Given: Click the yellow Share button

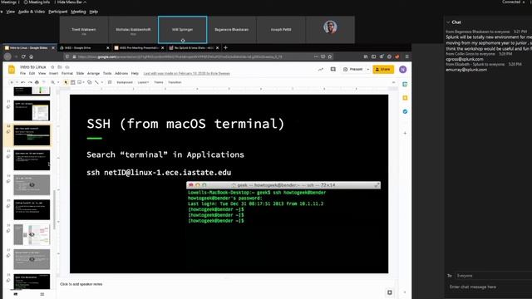Looking at the screenshot, I should (x=383, y=70).
